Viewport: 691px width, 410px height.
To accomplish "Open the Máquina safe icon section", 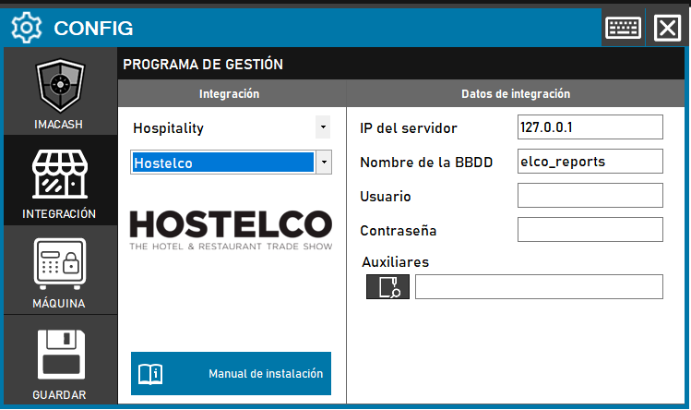I will (60, 265).
